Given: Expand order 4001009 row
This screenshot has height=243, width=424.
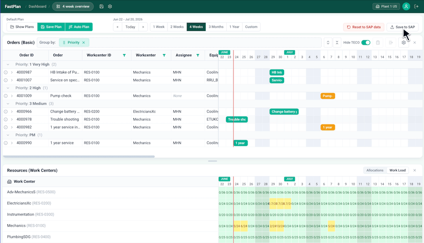Looking at the screenshot, I should [11, 96].
